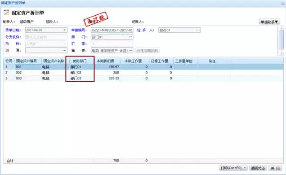Screen dimensions: 286x175
Task: Click the window close icon at top right
Action: (283, 3)
